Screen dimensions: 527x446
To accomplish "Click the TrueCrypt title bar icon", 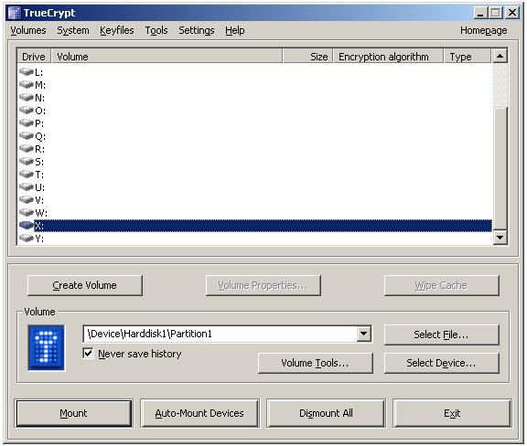I will tap(14, 13).
